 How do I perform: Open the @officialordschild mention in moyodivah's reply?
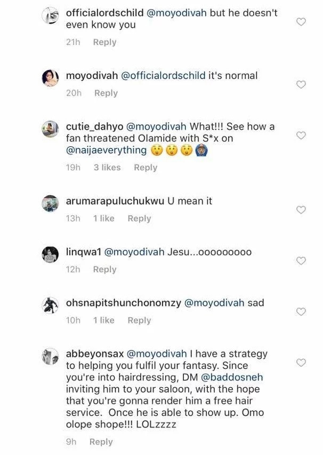pyautogui.click(x=164, y=76)
